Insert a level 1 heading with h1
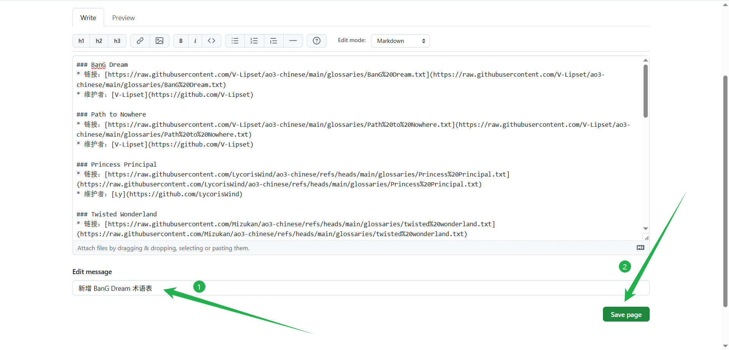The image size is (729, 350). [81, 41]
